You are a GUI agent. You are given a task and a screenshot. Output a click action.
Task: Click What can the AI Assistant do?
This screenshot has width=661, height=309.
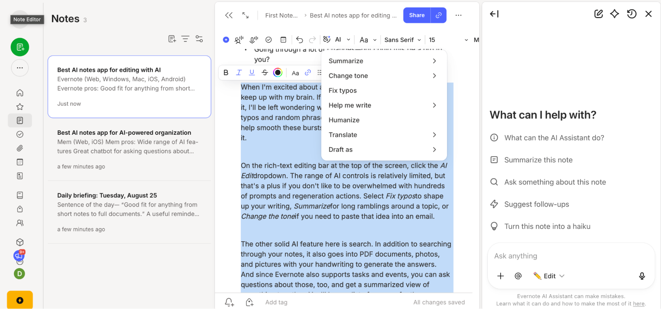[x=547, y=138]
